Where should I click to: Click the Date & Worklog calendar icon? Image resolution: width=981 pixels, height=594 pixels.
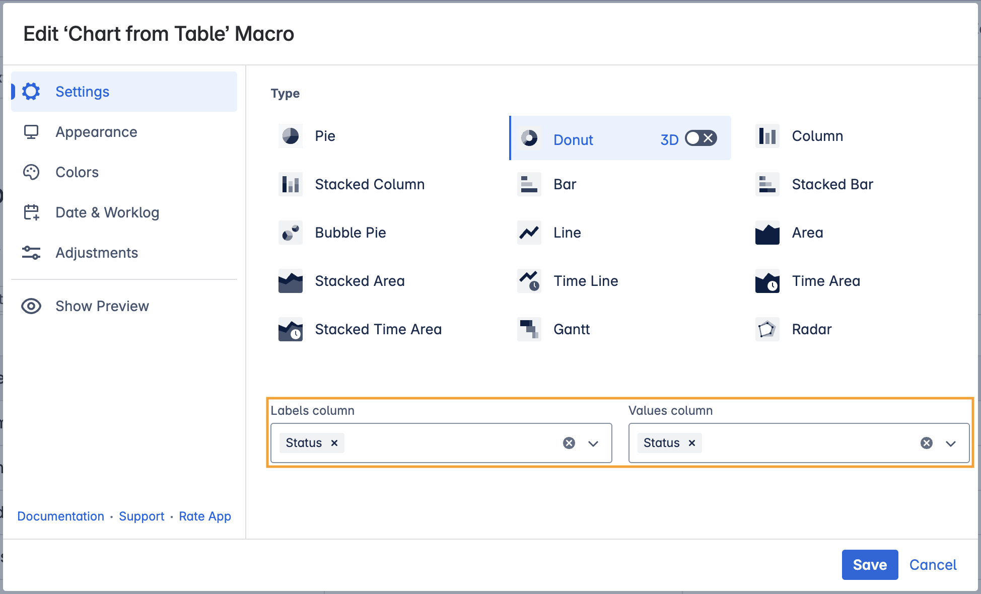[31, 212]
